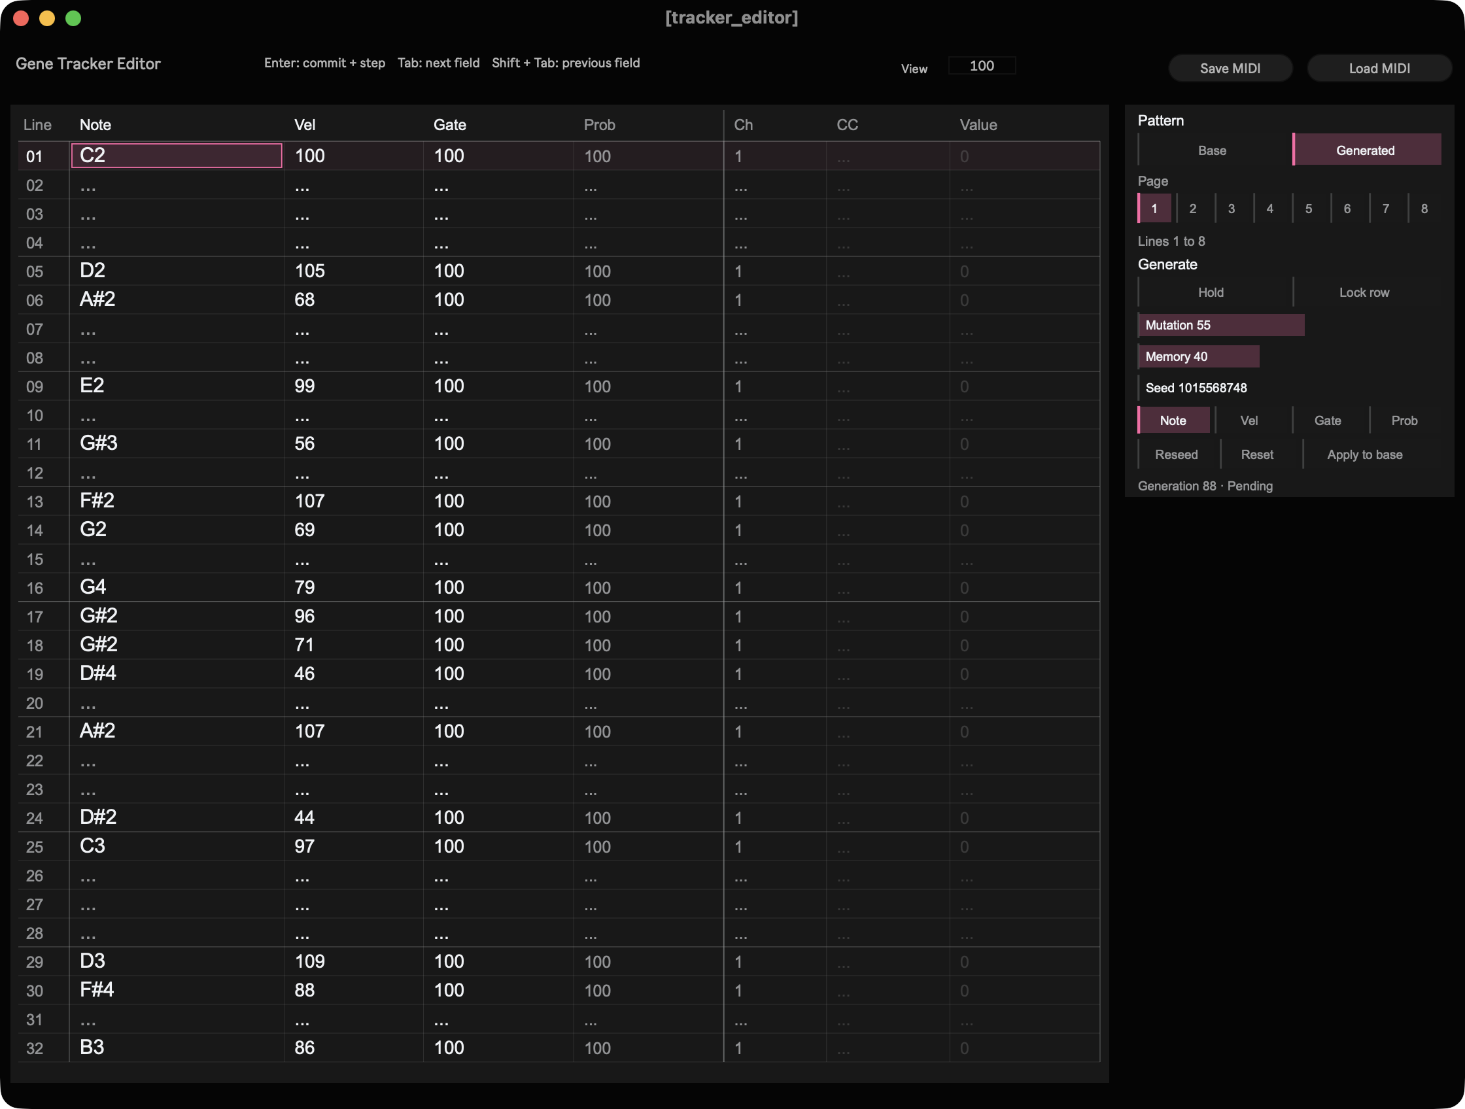Open page 8 of the pattern

pos(1424,209)
